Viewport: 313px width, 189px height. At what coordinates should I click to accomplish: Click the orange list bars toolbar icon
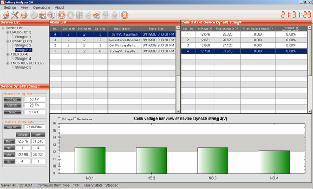tap(42, 15)
